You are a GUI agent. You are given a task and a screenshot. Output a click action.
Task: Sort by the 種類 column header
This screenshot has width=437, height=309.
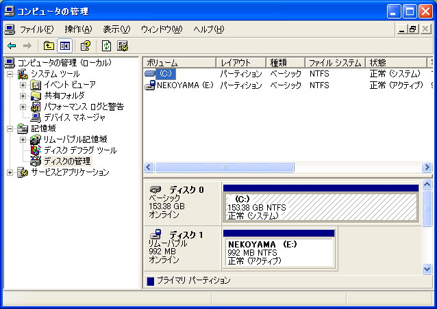click(x=286, y=63)
